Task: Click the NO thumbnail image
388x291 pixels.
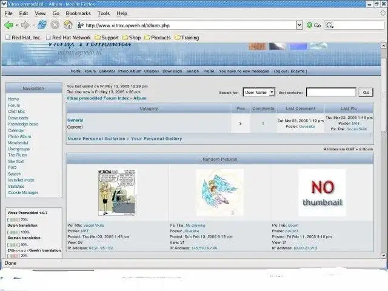Action: tap(322, 193)
